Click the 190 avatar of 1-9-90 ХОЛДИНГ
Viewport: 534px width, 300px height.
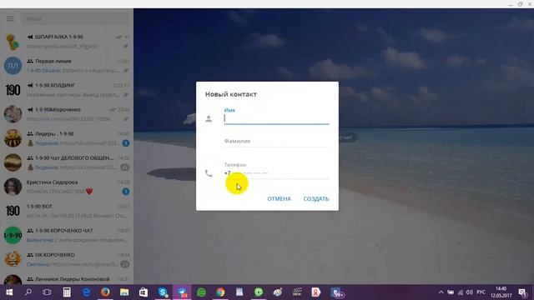click(x=13, y=90)
